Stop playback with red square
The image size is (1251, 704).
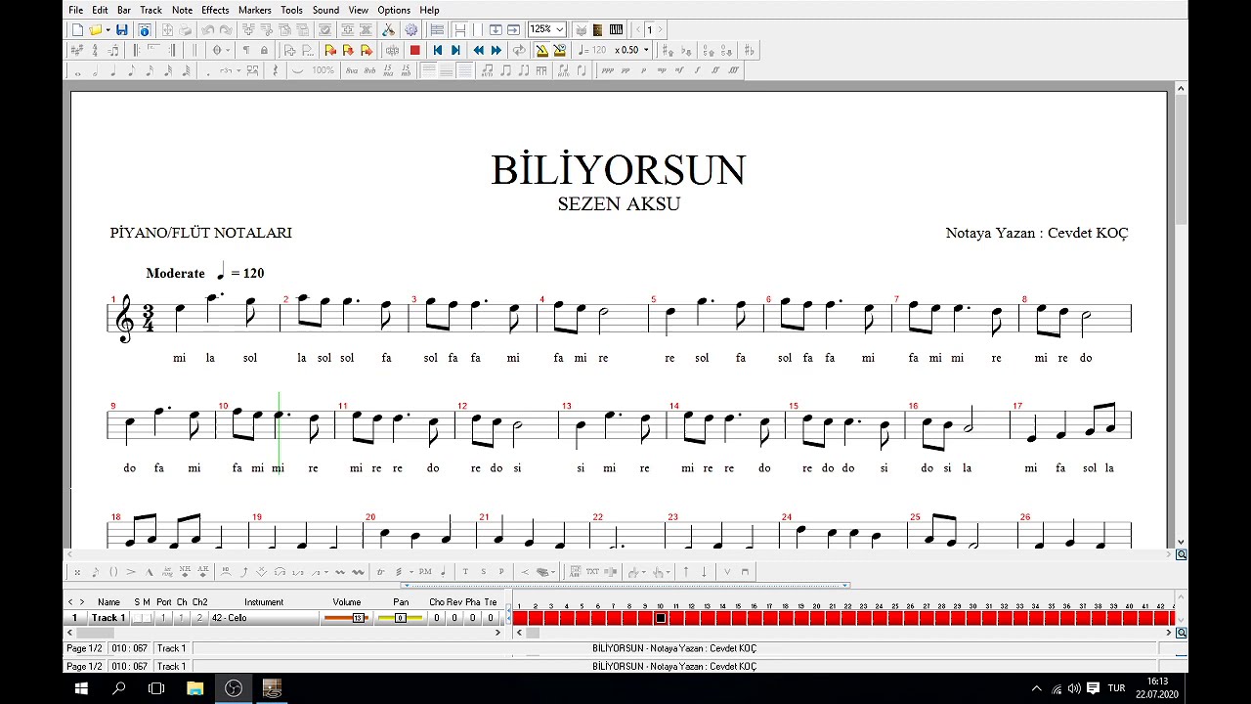[x=414, y=50]
